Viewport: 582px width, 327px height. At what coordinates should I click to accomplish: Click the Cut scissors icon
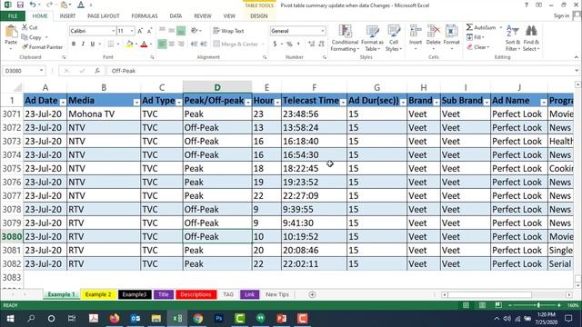(x=25, y=27)
